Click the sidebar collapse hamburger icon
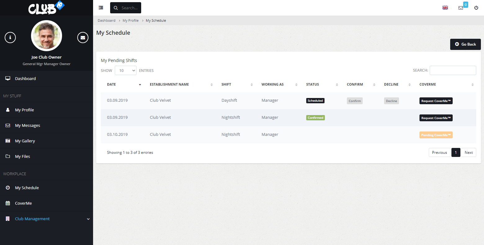This screenshot has width=484, height=245. pyautogui.click(x=101, y=8)
